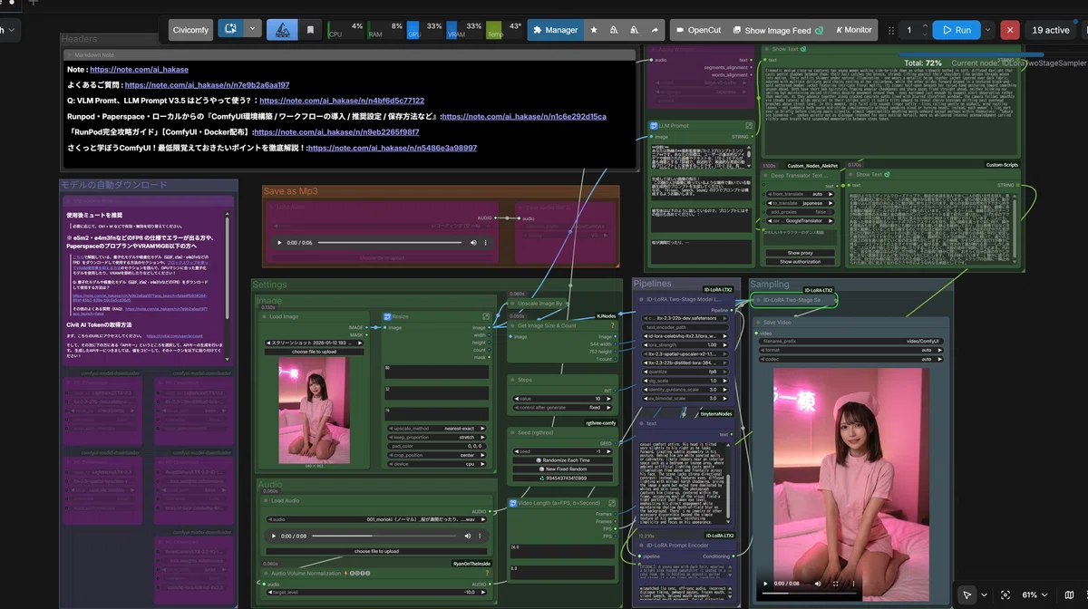
Task: Adjust lora_strength value 1.00
Action: (x=685, y=344)
